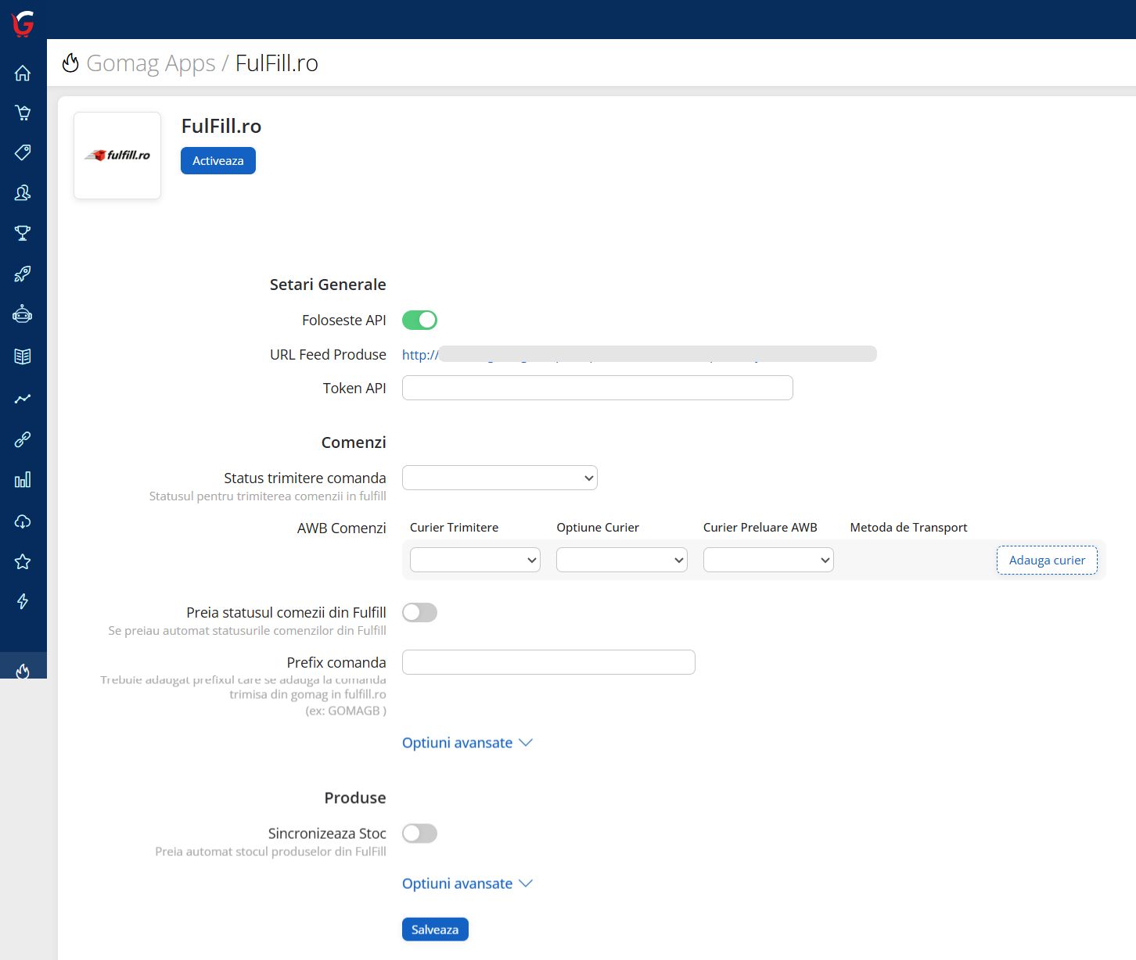This screenshot has width=1136, height=960.
Task: Open the rocket marketing icon
Action: [23, 274]
